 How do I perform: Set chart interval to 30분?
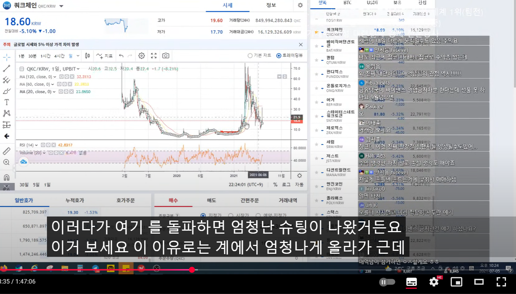click(32, 56)
